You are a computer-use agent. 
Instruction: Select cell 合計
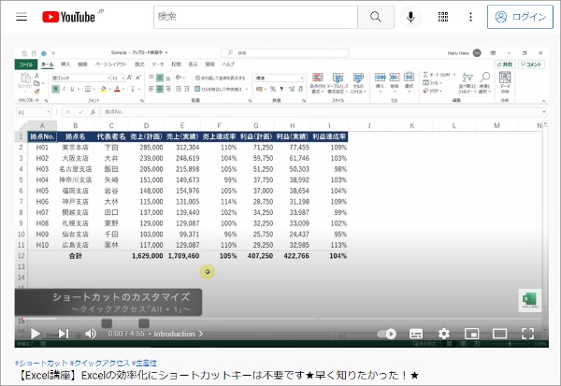pos(76,256)
